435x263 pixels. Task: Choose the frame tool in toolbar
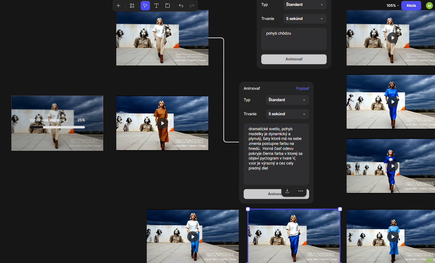click(x=168, y=6)
